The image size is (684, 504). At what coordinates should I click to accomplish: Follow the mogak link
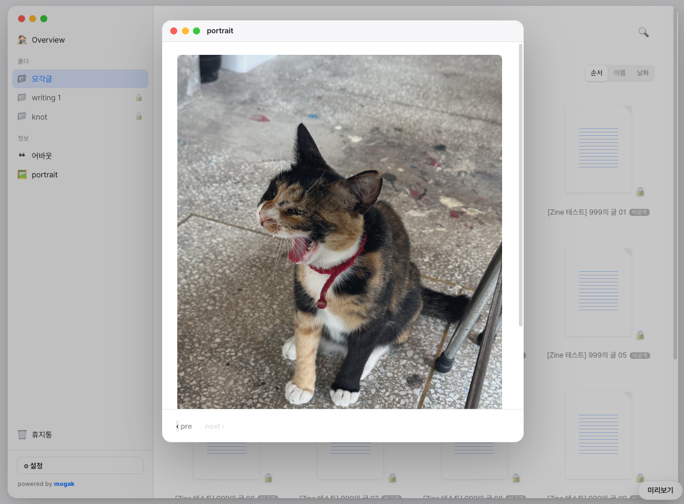coord(64,484)
